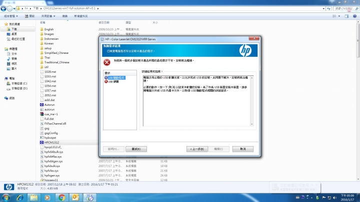This screenshot has height=202, width=360.
Task: Launch Internet Explorer from the taskbar
Action: pyautogui.click(x=20, y=198)
